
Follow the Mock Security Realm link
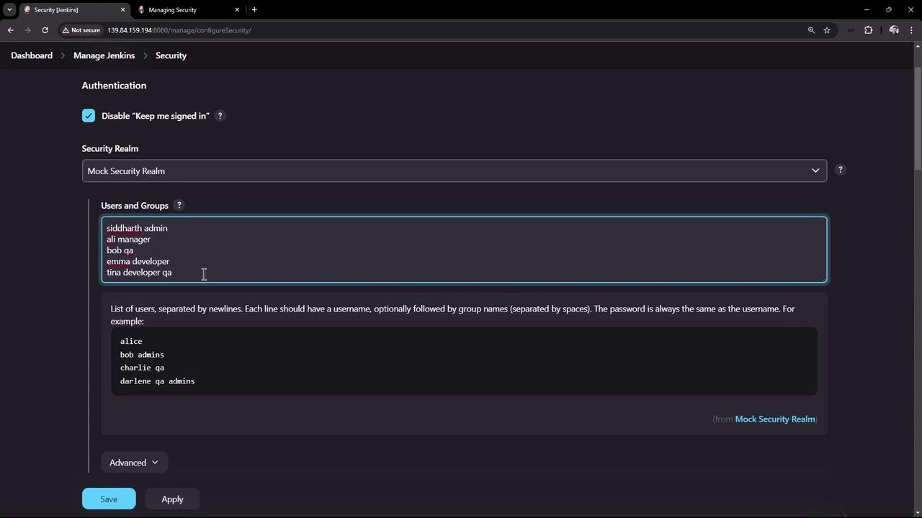pyautogui.click(x=775, y=419)
